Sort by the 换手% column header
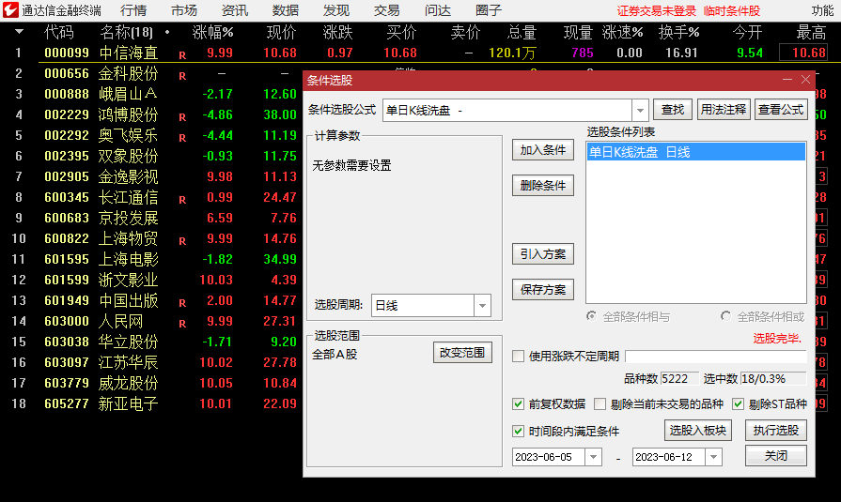 pos(679,33)
